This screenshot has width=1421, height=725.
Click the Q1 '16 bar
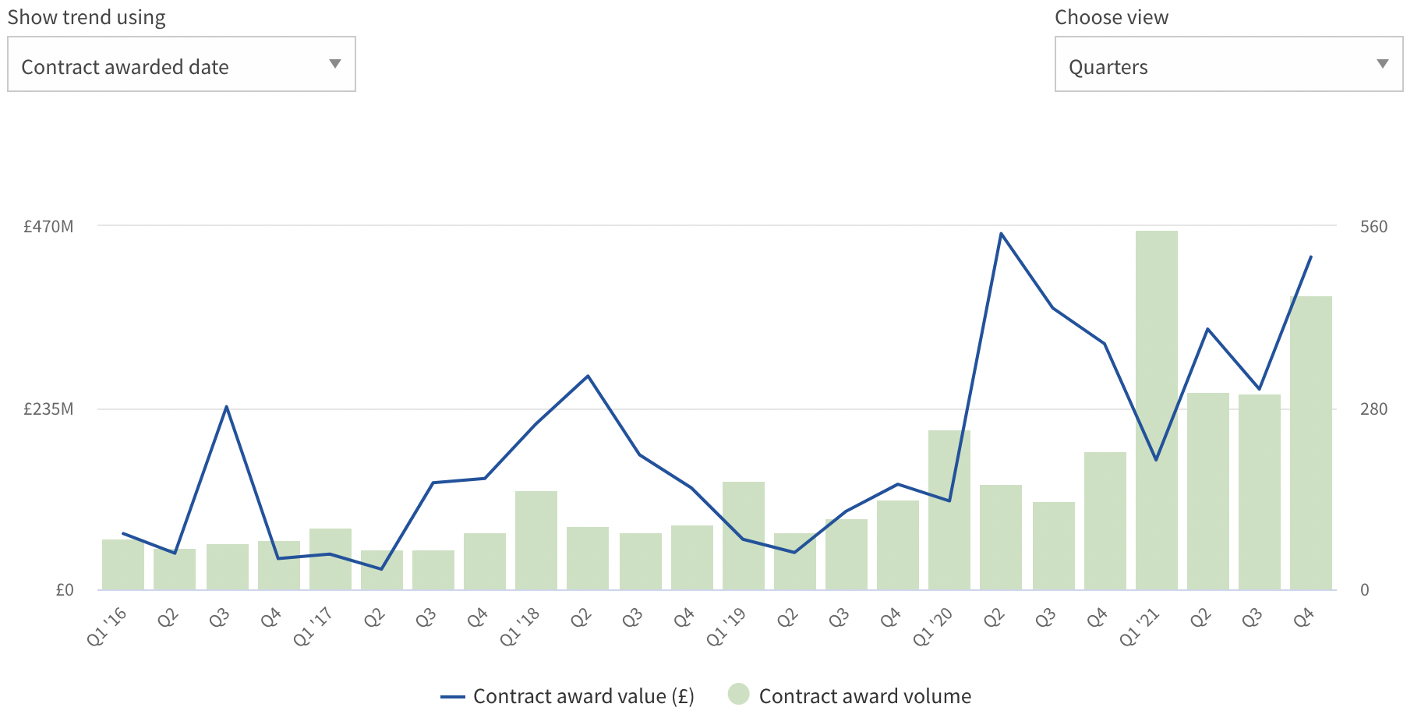(123, 564)
